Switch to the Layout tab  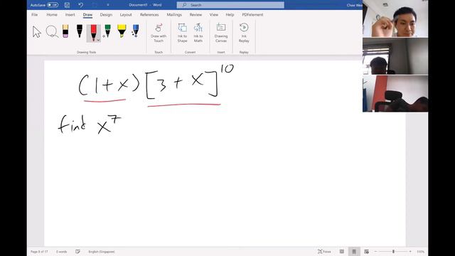click(126, 14)
